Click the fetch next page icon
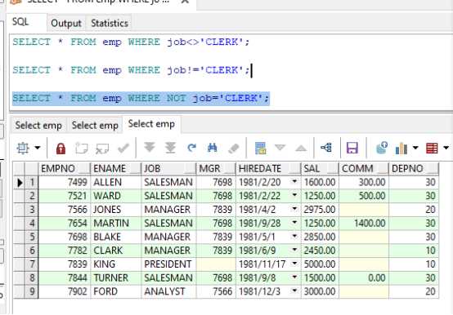453x315 pixels. [150, 148]
